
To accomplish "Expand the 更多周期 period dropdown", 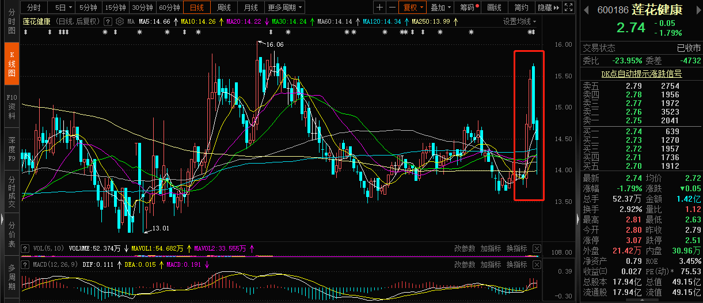I will coord(285,7).
